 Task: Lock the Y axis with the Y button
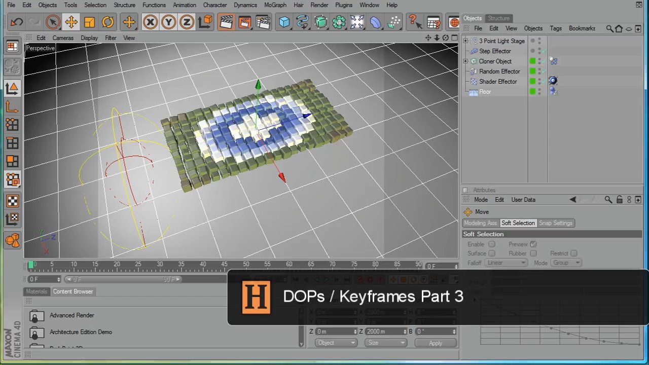(168, 22)
